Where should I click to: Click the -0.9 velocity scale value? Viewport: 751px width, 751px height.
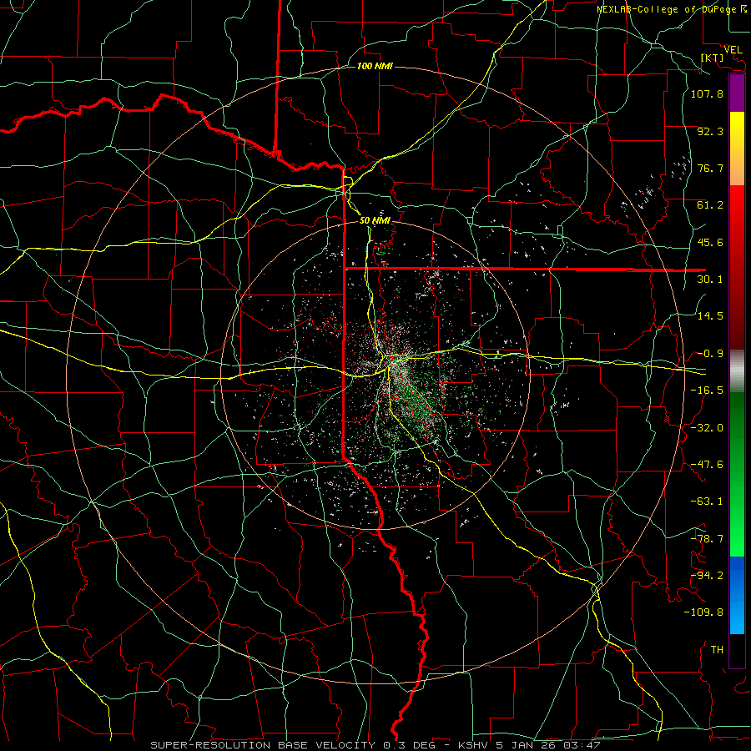[710, 354]
